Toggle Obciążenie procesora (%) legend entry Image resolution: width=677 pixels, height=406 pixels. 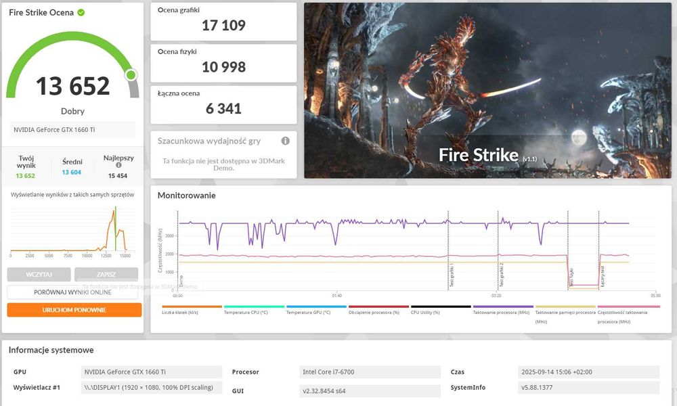click(x=378, y=311)
